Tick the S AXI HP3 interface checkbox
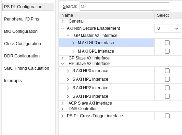182x135 pixels. [x=167, y=96]
